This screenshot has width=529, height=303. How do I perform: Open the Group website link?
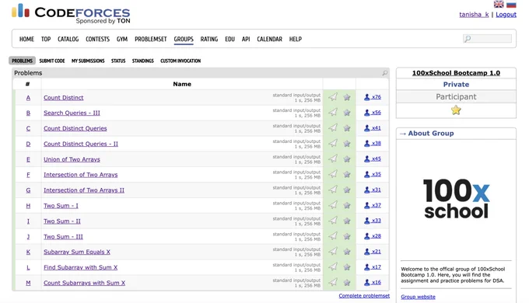click(x=418, y=297)
